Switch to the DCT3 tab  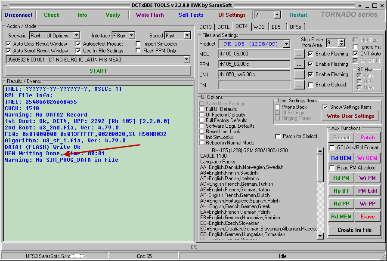[206, 27]
